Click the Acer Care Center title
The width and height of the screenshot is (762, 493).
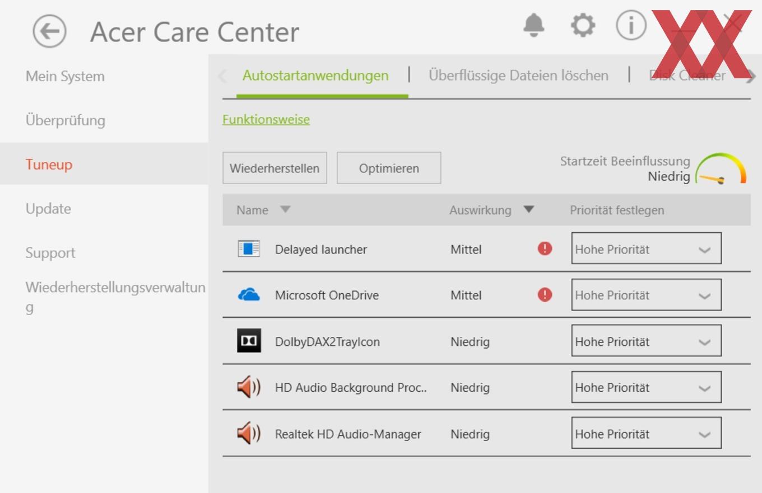194,32
